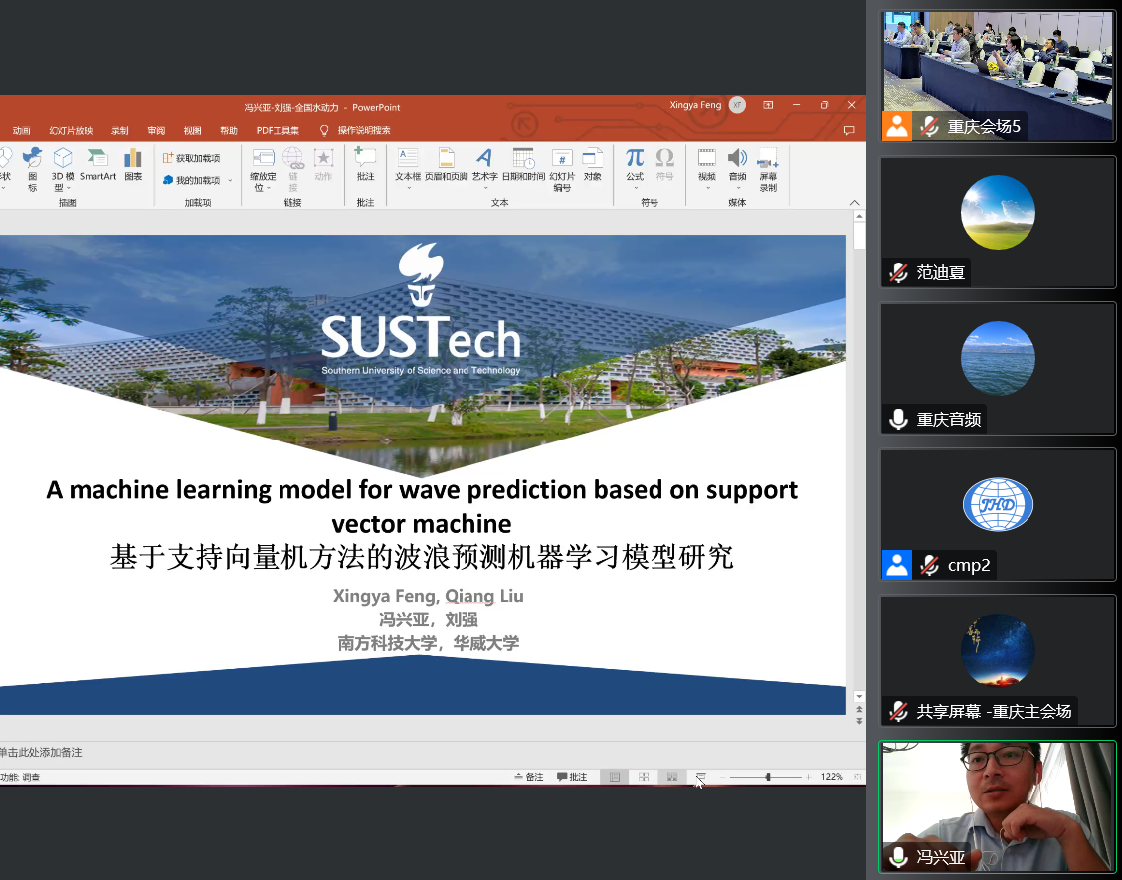
Task: Click the zoom in plus button
Action: coord(808,777)
